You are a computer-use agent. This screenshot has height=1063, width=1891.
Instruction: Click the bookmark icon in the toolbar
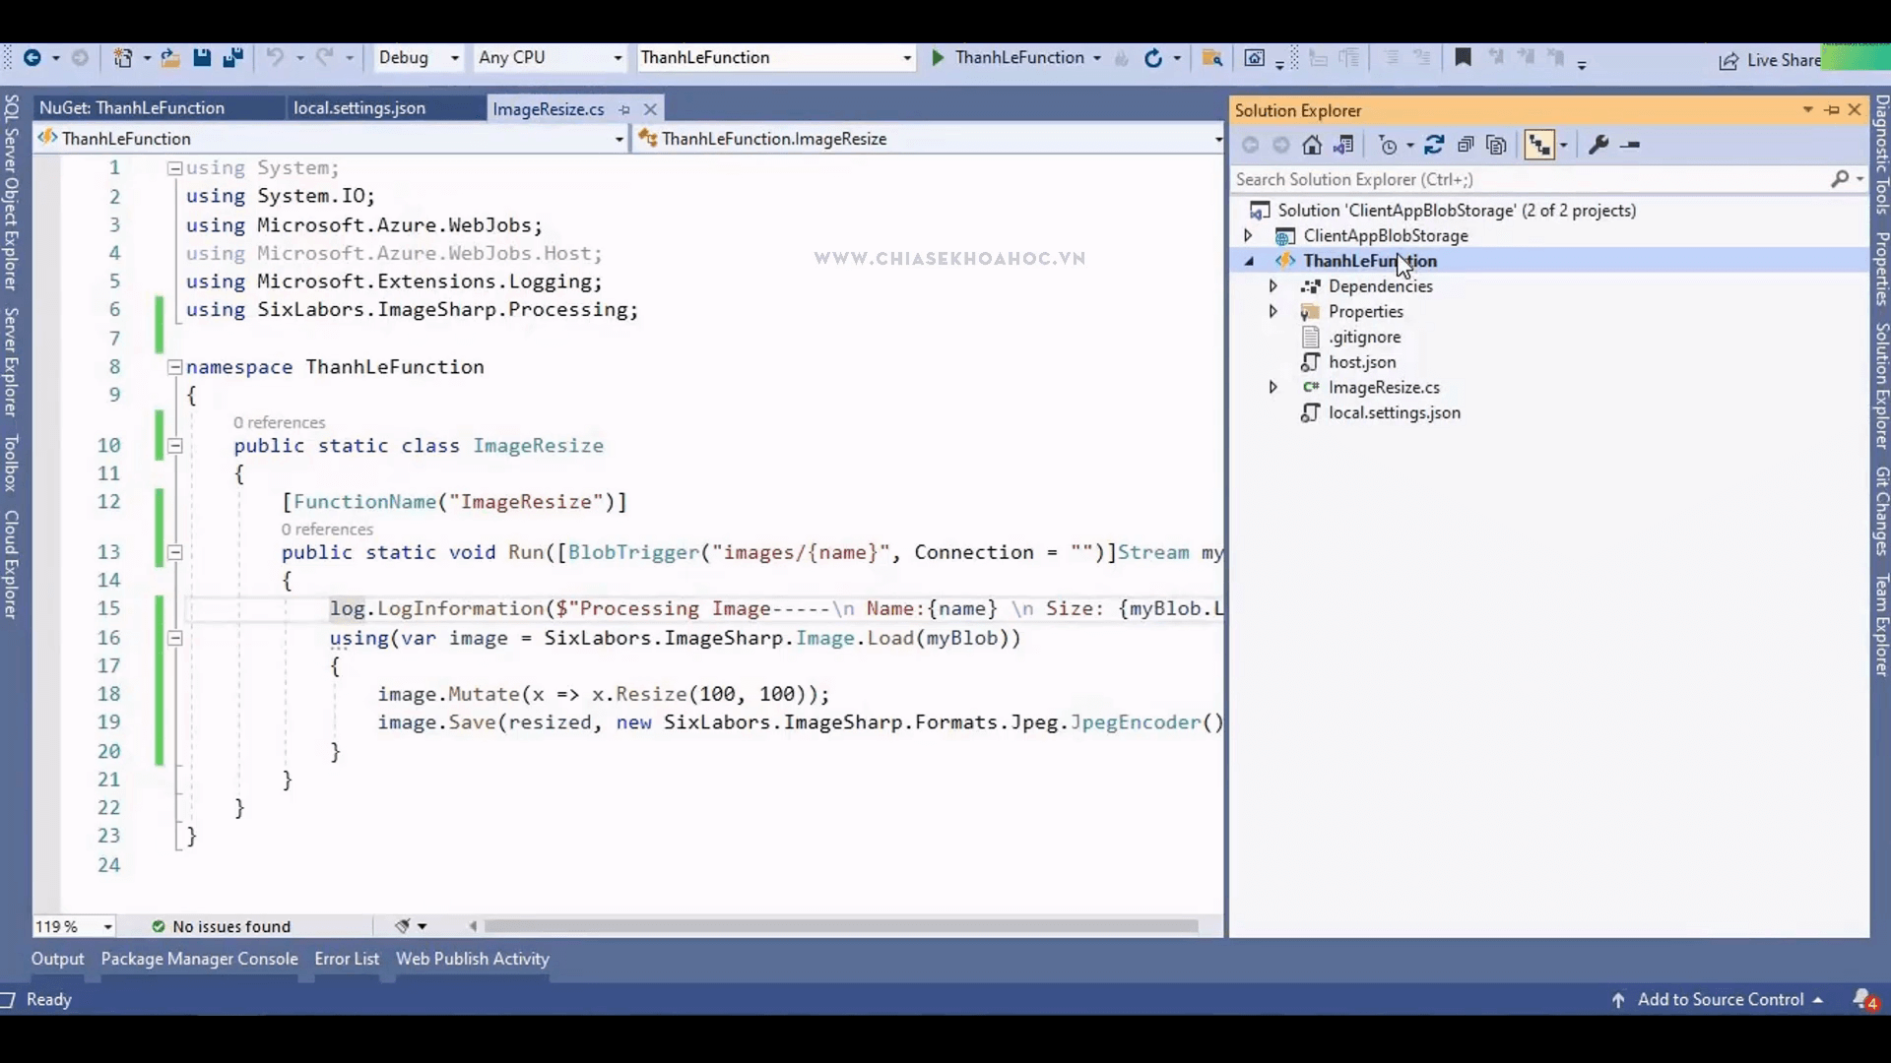(1463, 57)
